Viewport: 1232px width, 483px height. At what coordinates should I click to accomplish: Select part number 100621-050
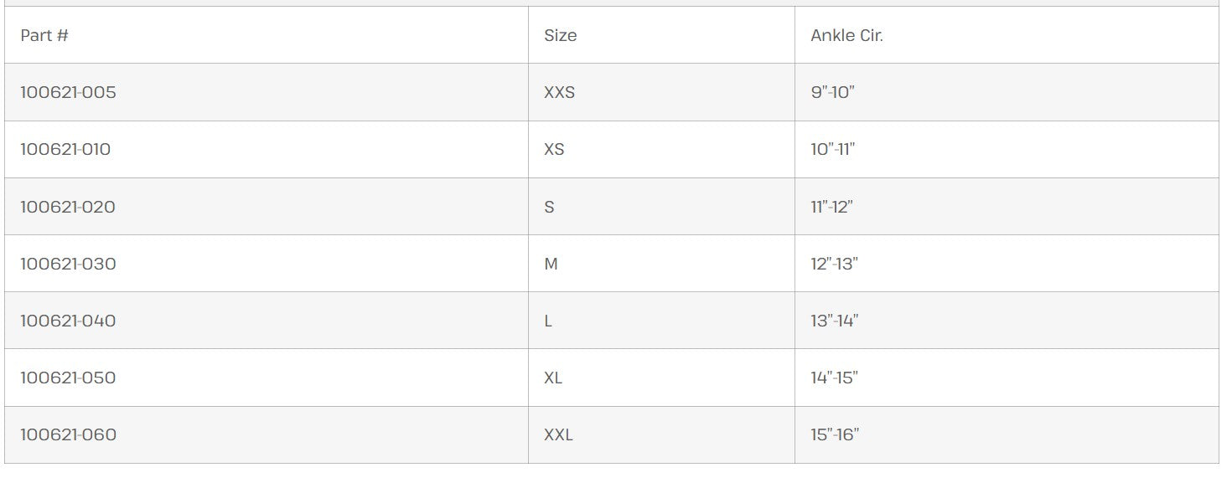coord(68,378)
